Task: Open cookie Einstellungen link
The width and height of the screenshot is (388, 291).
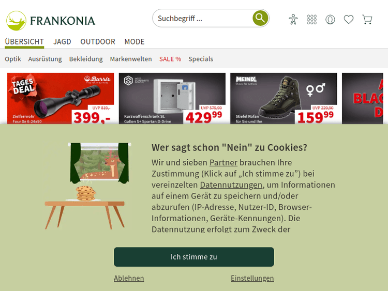Action: pyautogui.click(x=252, y=278)
